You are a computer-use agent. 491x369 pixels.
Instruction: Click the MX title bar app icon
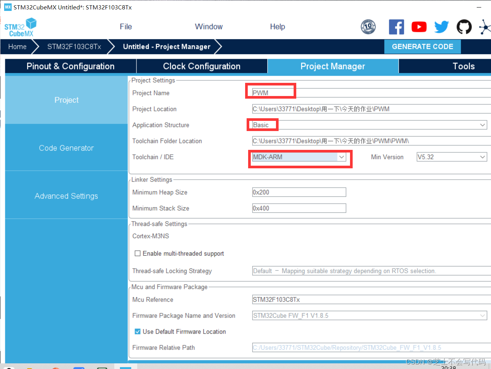[8, 7]
